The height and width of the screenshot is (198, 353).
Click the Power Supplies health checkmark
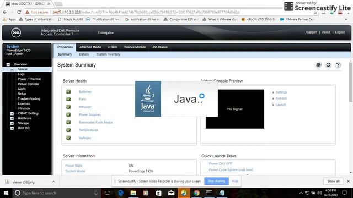pos(68,114)
